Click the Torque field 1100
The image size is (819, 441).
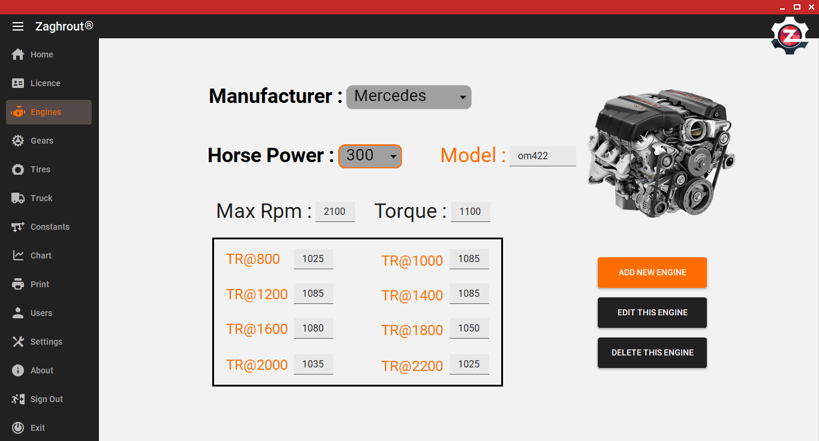coord(470,212)
